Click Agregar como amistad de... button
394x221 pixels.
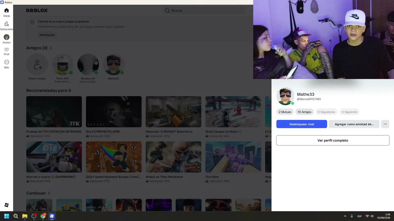(354, 124)
